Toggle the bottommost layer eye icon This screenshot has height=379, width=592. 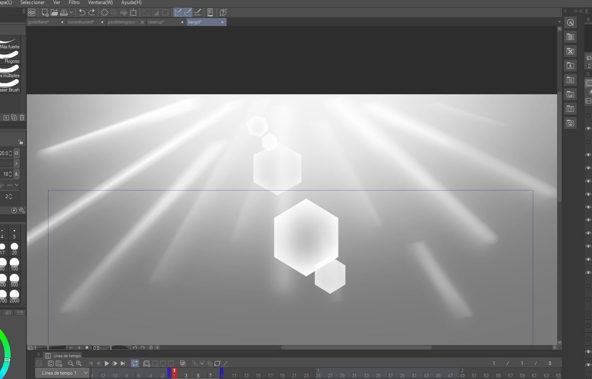[x=588, y=365]
